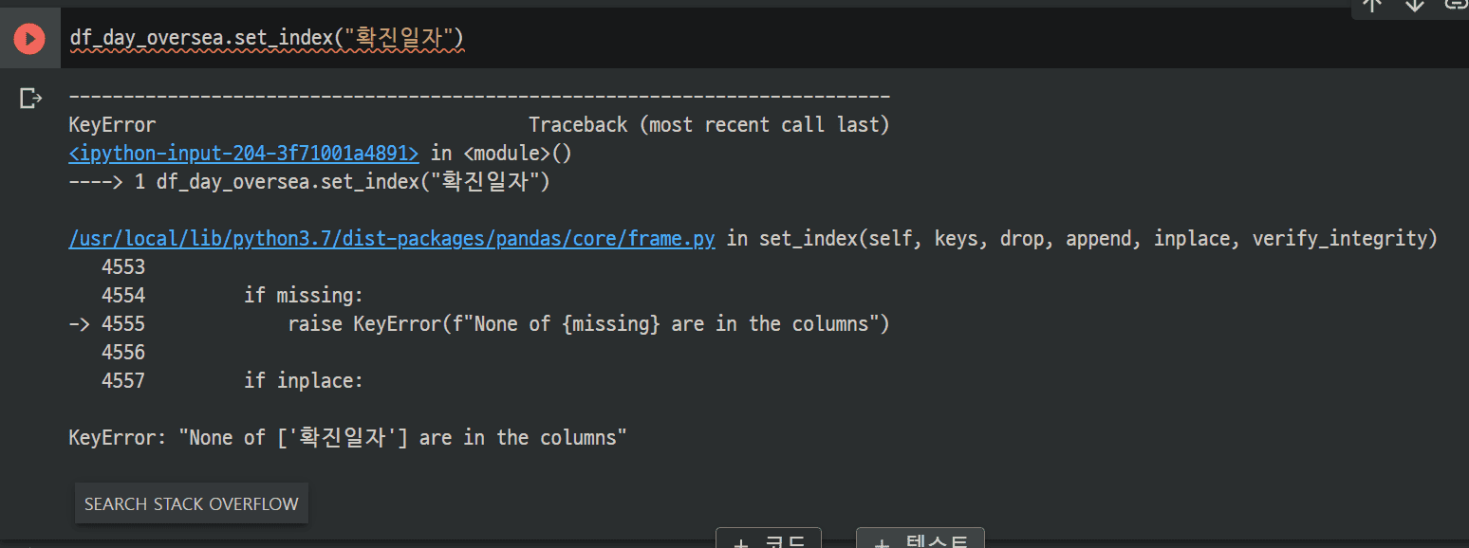Click the "Traceback (most recent call last)" text
1469x548 pixels.
(709, 124)
